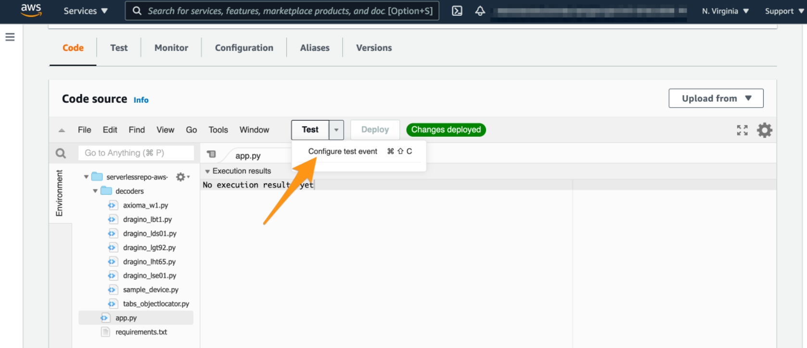Collapse the serverlessrepo-aws folder triangle
807x348 pixels.
[x=86, y=177]
